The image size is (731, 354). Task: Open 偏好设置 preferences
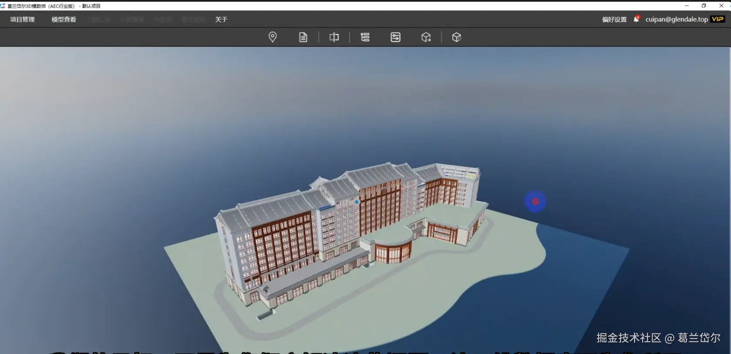pos(614,19)
